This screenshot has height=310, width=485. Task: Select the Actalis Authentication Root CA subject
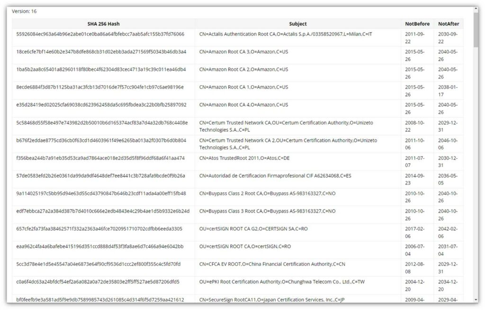point(286,34)
